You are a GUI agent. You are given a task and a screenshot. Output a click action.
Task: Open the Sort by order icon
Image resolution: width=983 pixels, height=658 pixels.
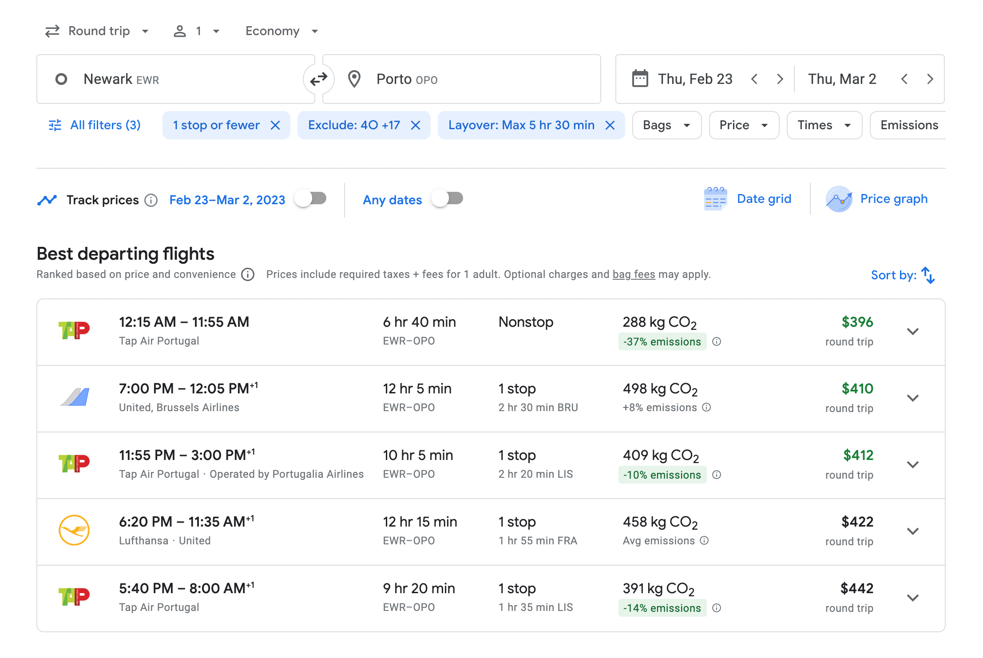pyautogui.click(x=928, y=275)
